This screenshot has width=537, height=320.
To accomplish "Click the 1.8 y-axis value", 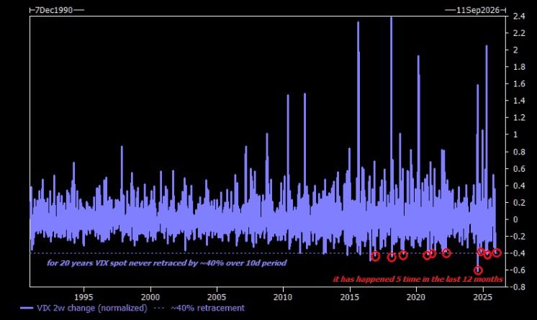I will pyautogui.click(x=519, y=67).
